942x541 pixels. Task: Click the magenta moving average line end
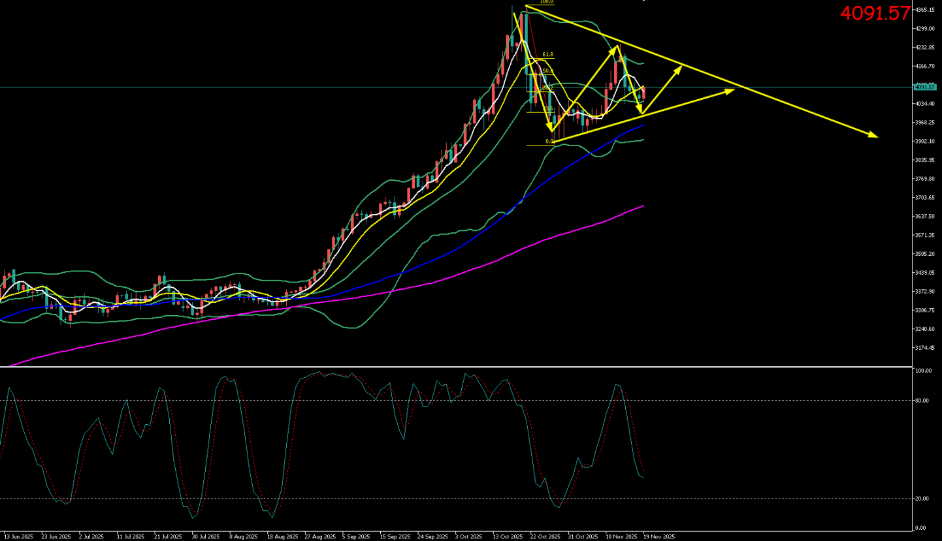coord(643,206)
